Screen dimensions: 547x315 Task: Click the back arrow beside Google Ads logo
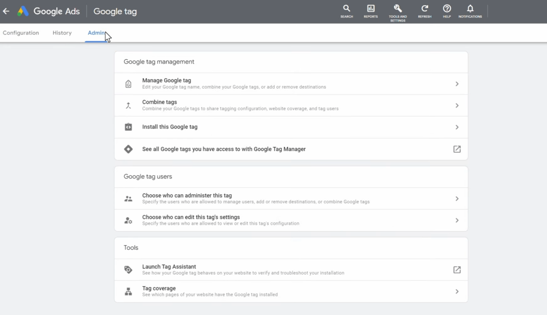(6, 11)
